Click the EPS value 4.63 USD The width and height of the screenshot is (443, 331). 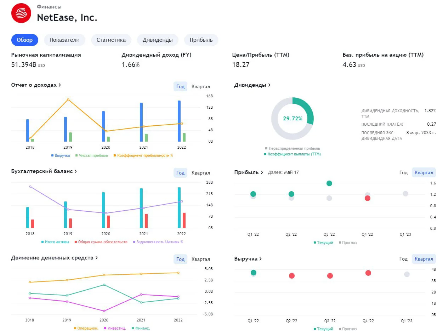(x=354, y=65)
